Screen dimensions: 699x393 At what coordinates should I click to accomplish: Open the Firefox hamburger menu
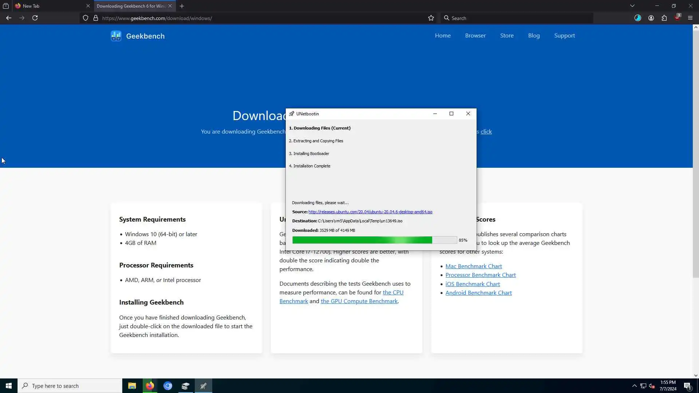[x=690, y=18]
